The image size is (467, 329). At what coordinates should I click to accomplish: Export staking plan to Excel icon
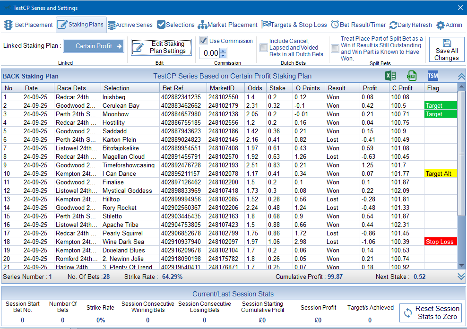[390, 76]
